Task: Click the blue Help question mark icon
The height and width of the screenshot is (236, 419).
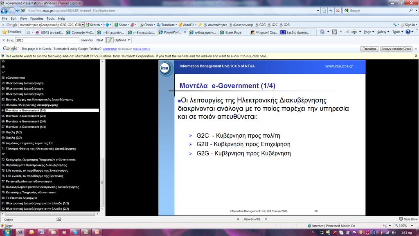Action: (x=408, y=32)
